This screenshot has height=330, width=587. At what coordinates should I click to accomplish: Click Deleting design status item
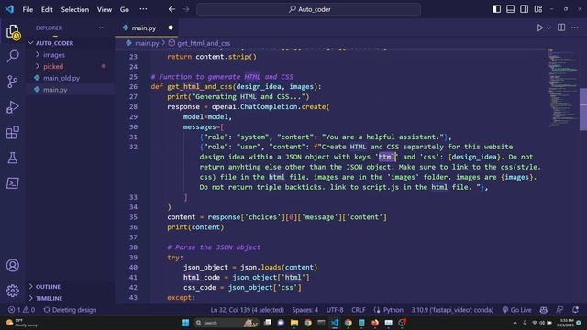click(70, 310)
